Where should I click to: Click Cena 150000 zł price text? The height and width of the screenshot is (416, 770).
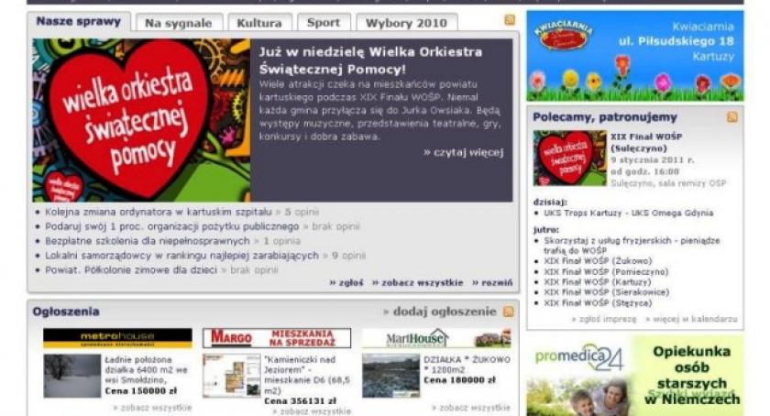click(x=141, y=391)
